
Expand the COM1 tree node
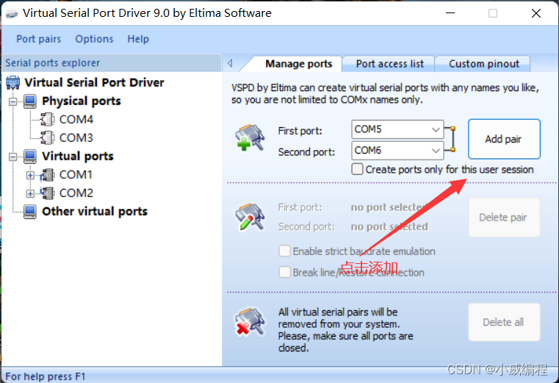[x=30, y=175]
